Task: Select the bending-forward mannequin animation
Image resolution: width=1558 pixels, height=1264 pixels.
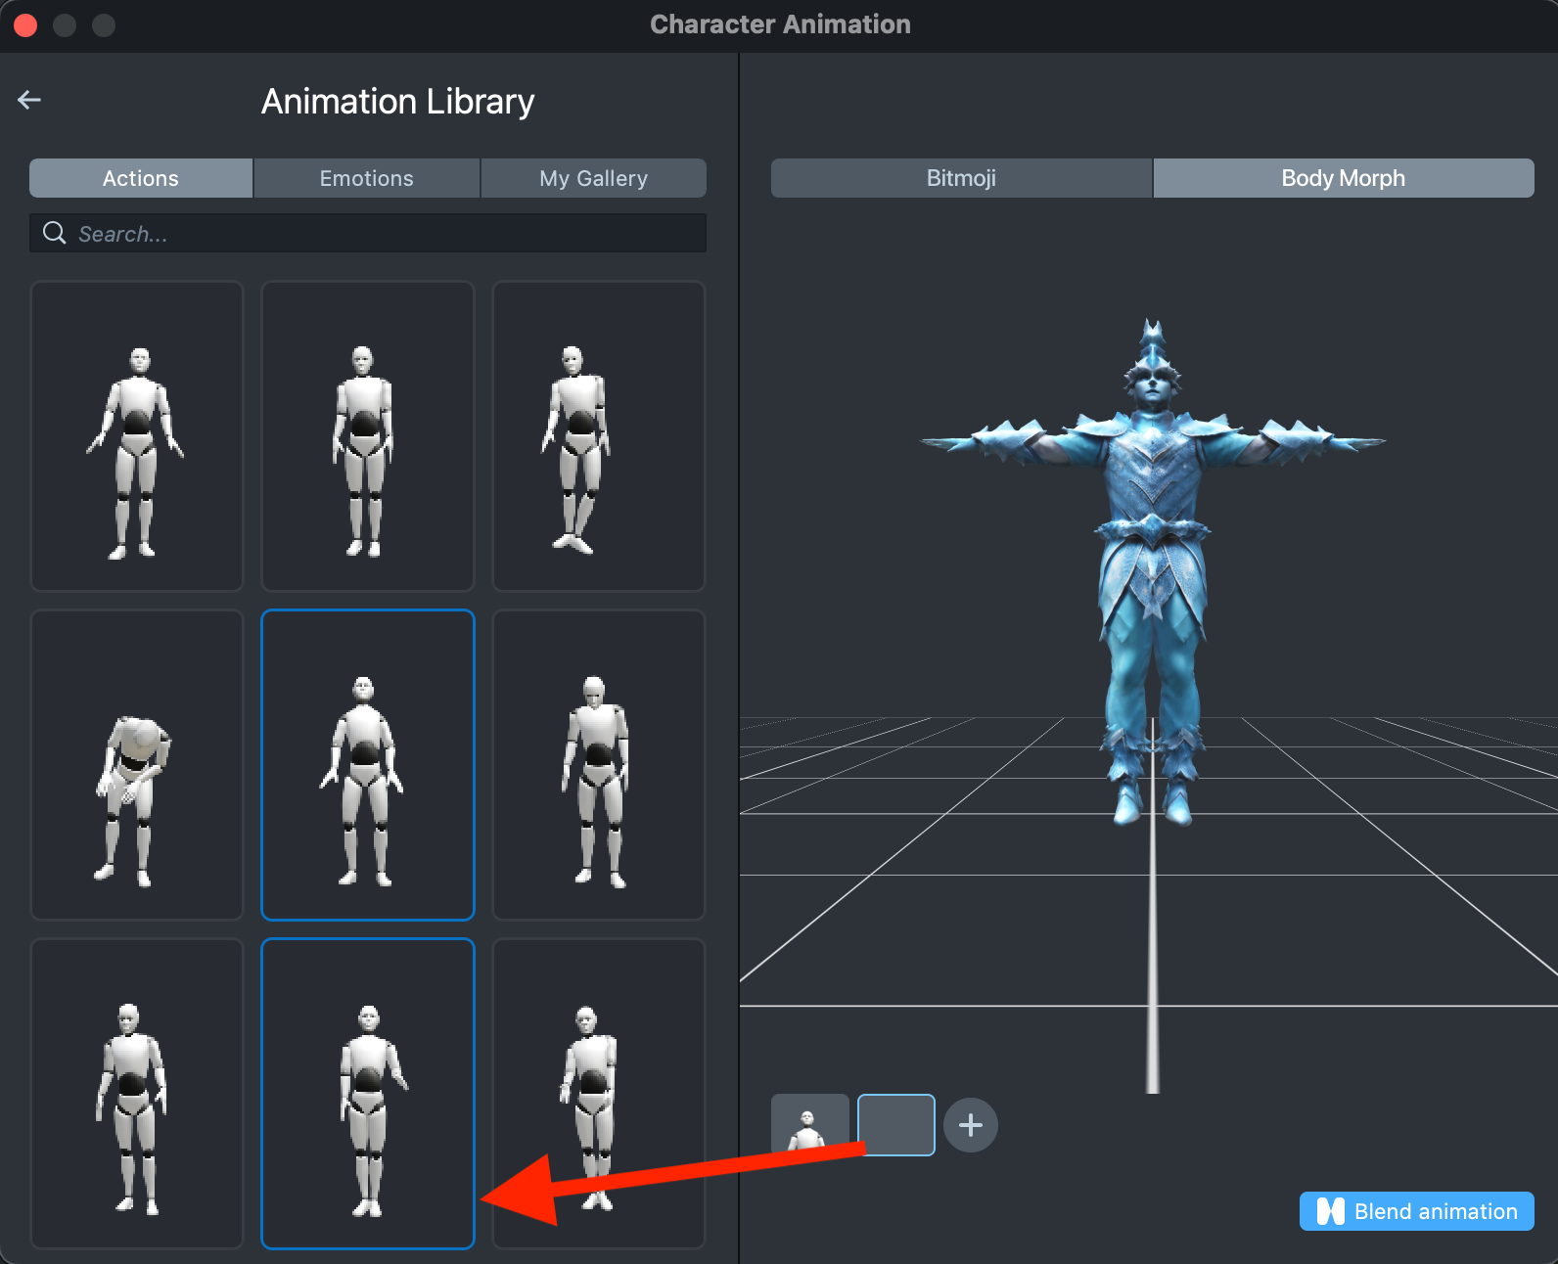Action: coord(137,765)
